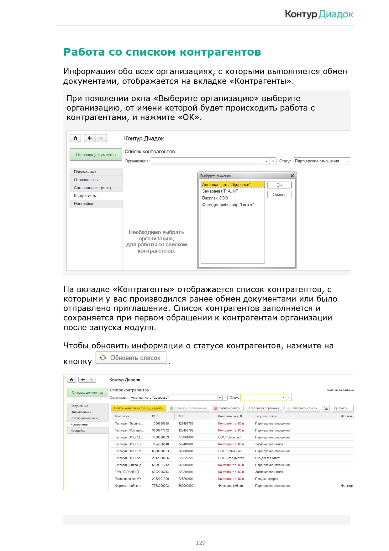Click the green Принять приглашение icon

(x=172, y=408)
